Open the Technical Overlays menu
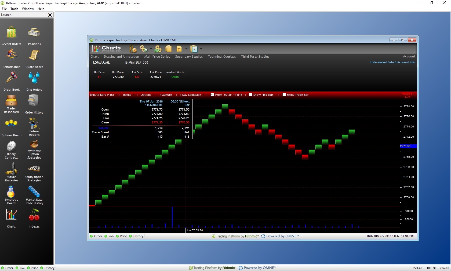This screenshot has width=451, height=271. point(222,57)
